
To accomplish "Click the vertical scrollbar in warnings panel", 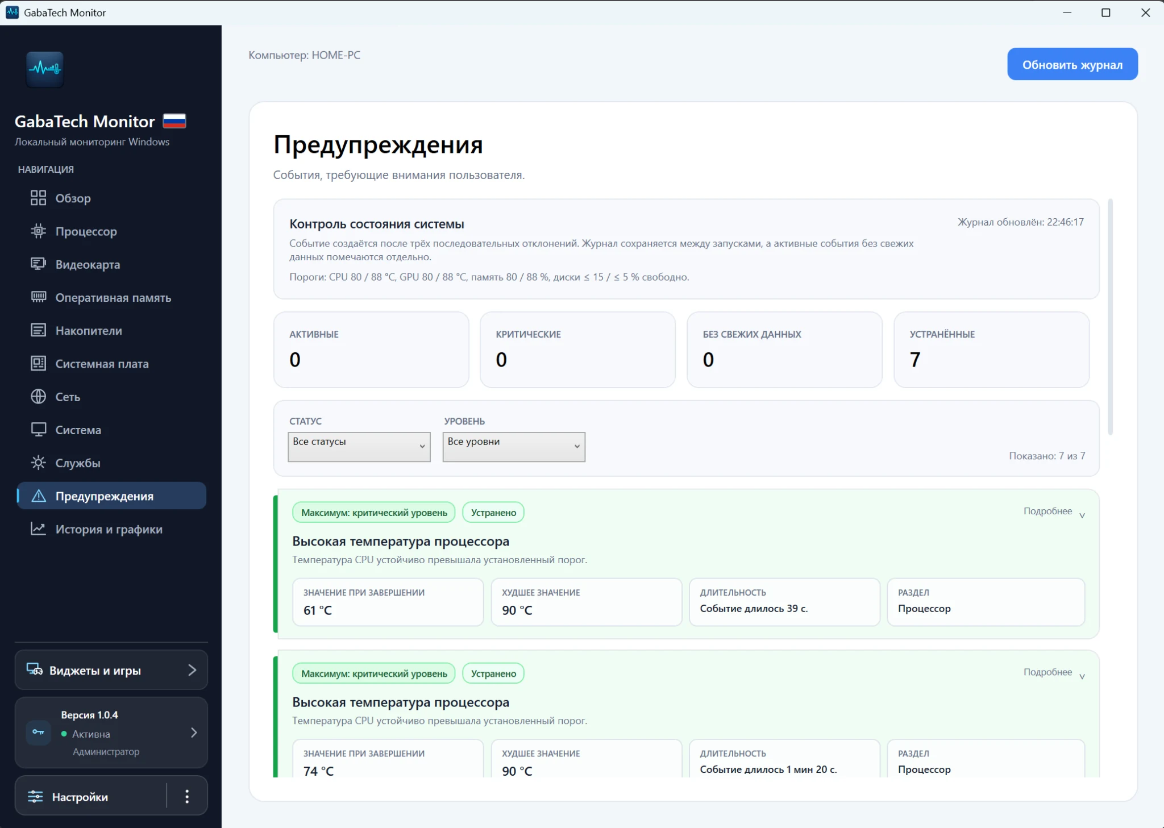I will click(x=1110, y=317).
